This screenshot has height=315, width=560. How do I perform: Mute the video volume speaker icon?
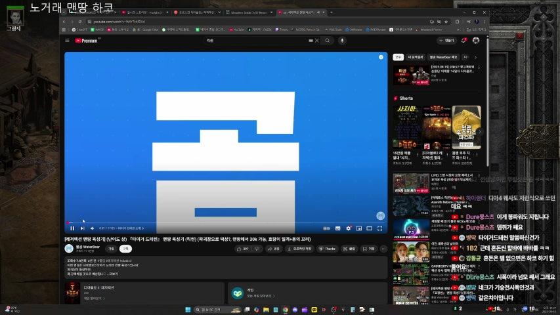point(92,228)
